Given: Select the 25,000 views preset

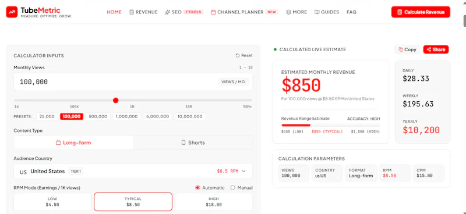Looking at the screenshot, I should click(x=47, y=117).
